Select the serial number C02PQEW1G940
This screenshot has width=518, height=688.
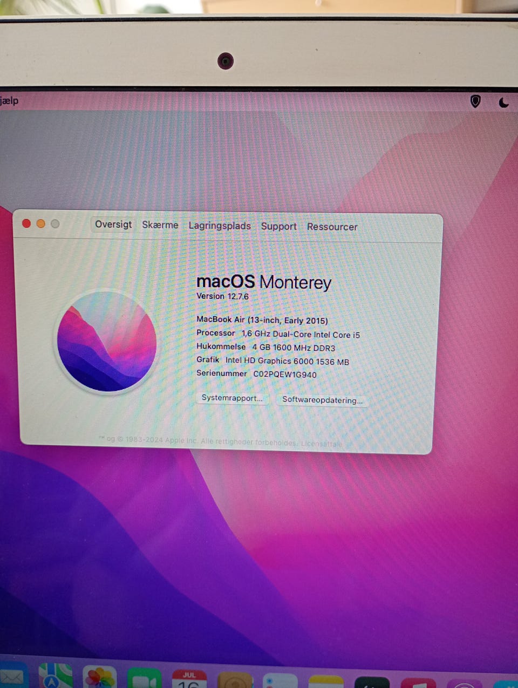(285, 374)
